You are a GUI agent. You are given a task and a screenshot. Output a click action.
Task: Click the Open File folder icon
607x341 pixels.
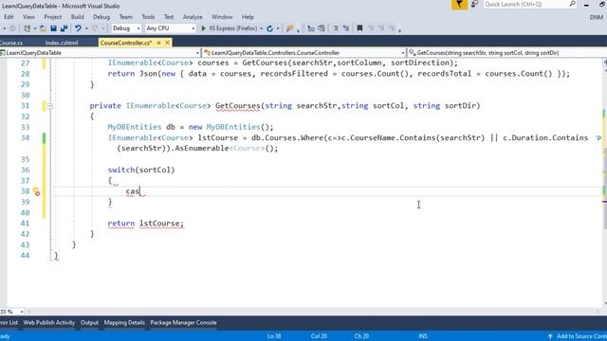click(x=43, y=28)
